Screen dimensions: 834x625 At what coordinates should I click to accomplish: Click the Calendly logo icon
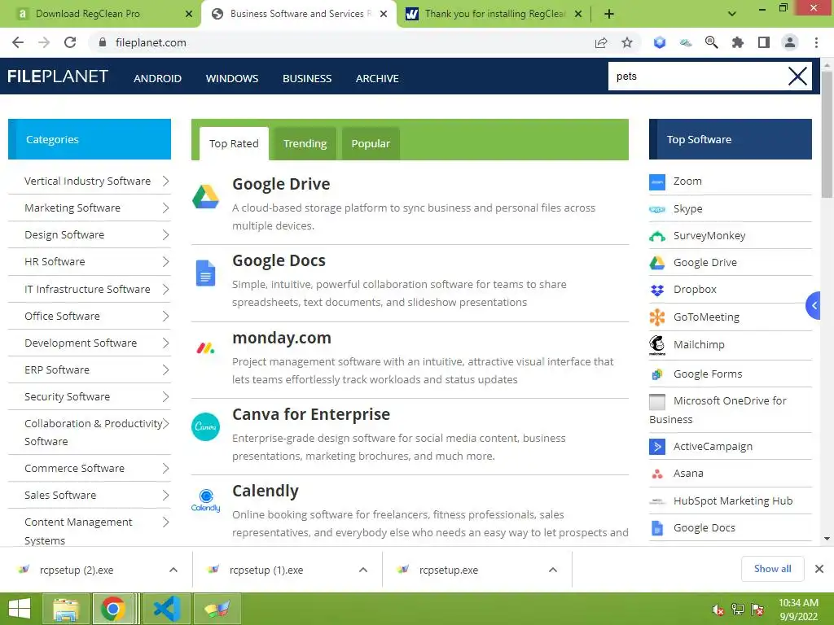pos(205,500)
